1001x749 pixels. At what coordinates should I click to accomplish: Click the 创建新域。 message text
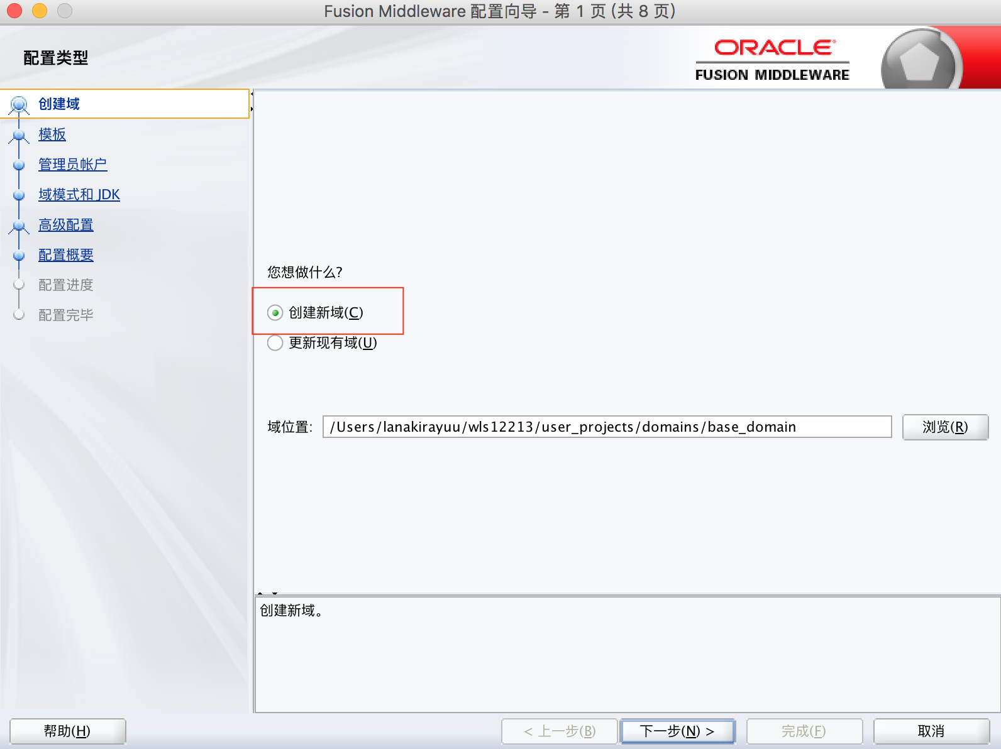[292, 611]
